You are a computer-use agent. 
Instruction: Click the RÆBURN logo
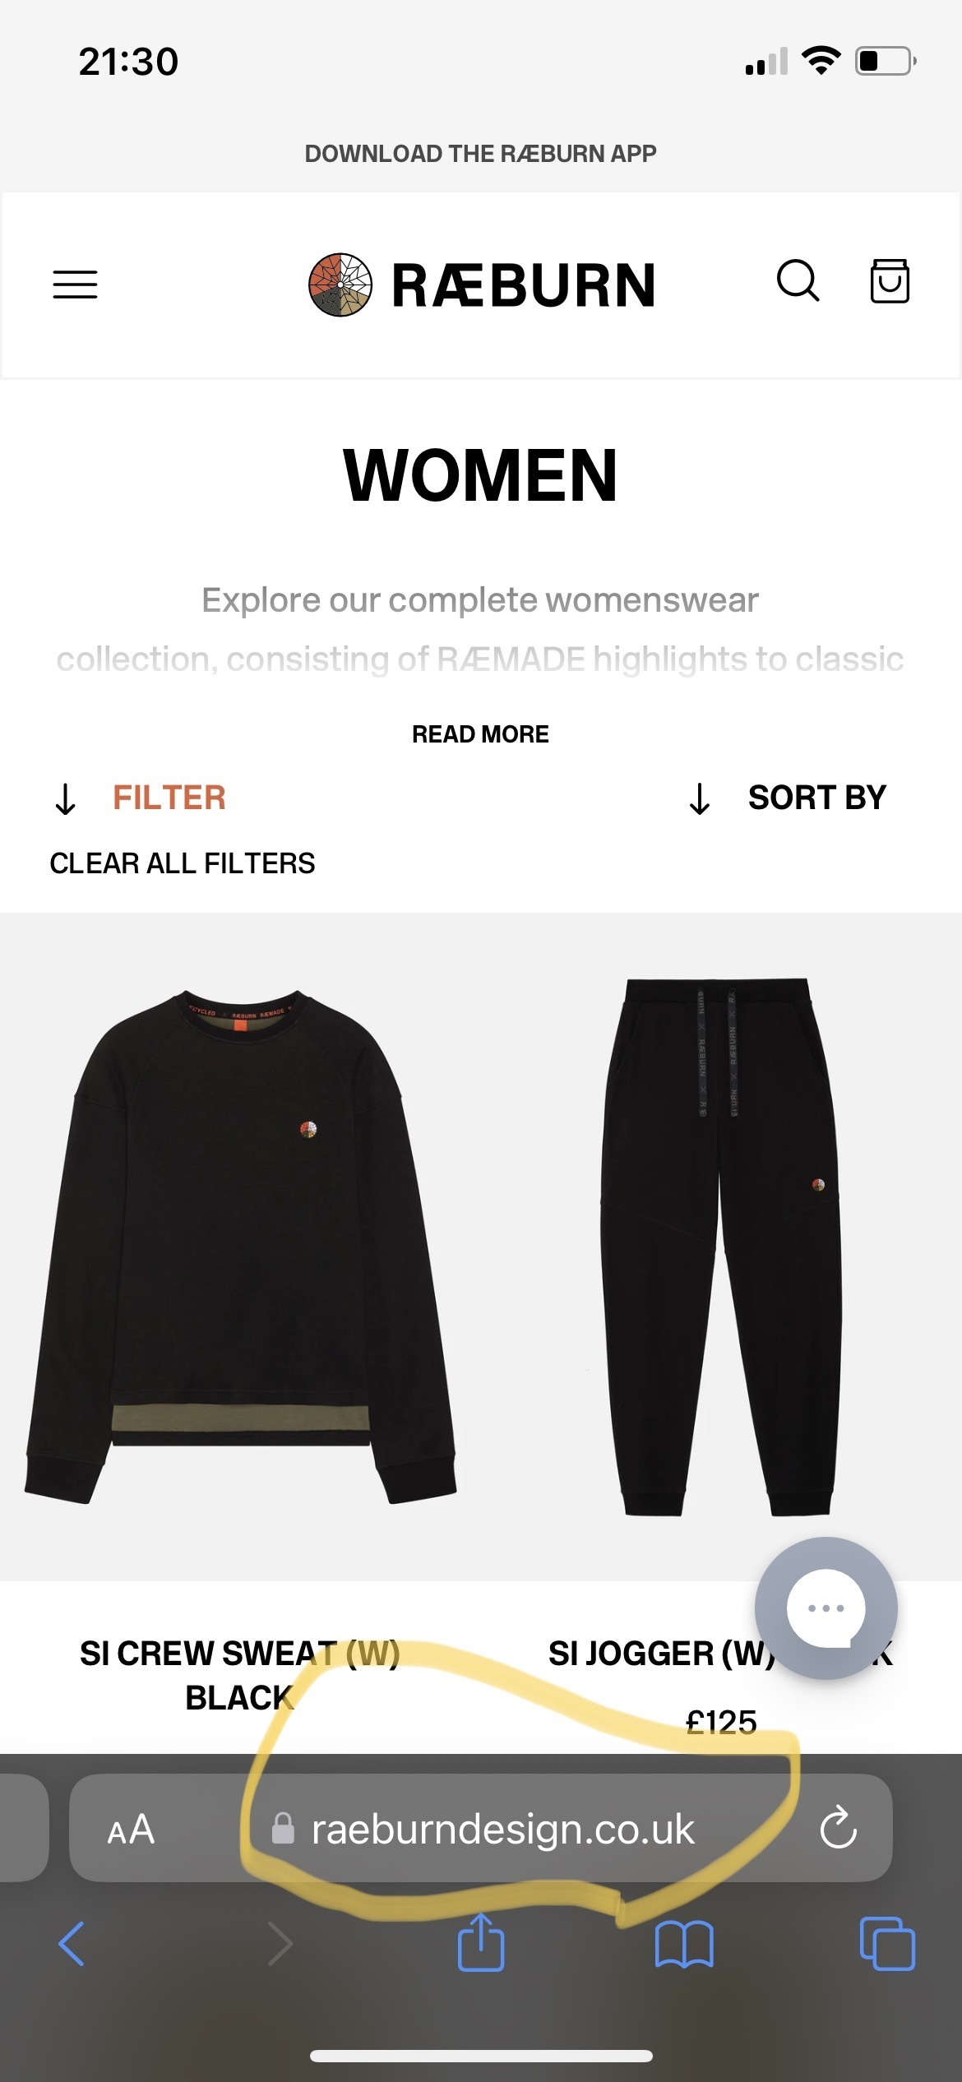click(x=482, y=285)
